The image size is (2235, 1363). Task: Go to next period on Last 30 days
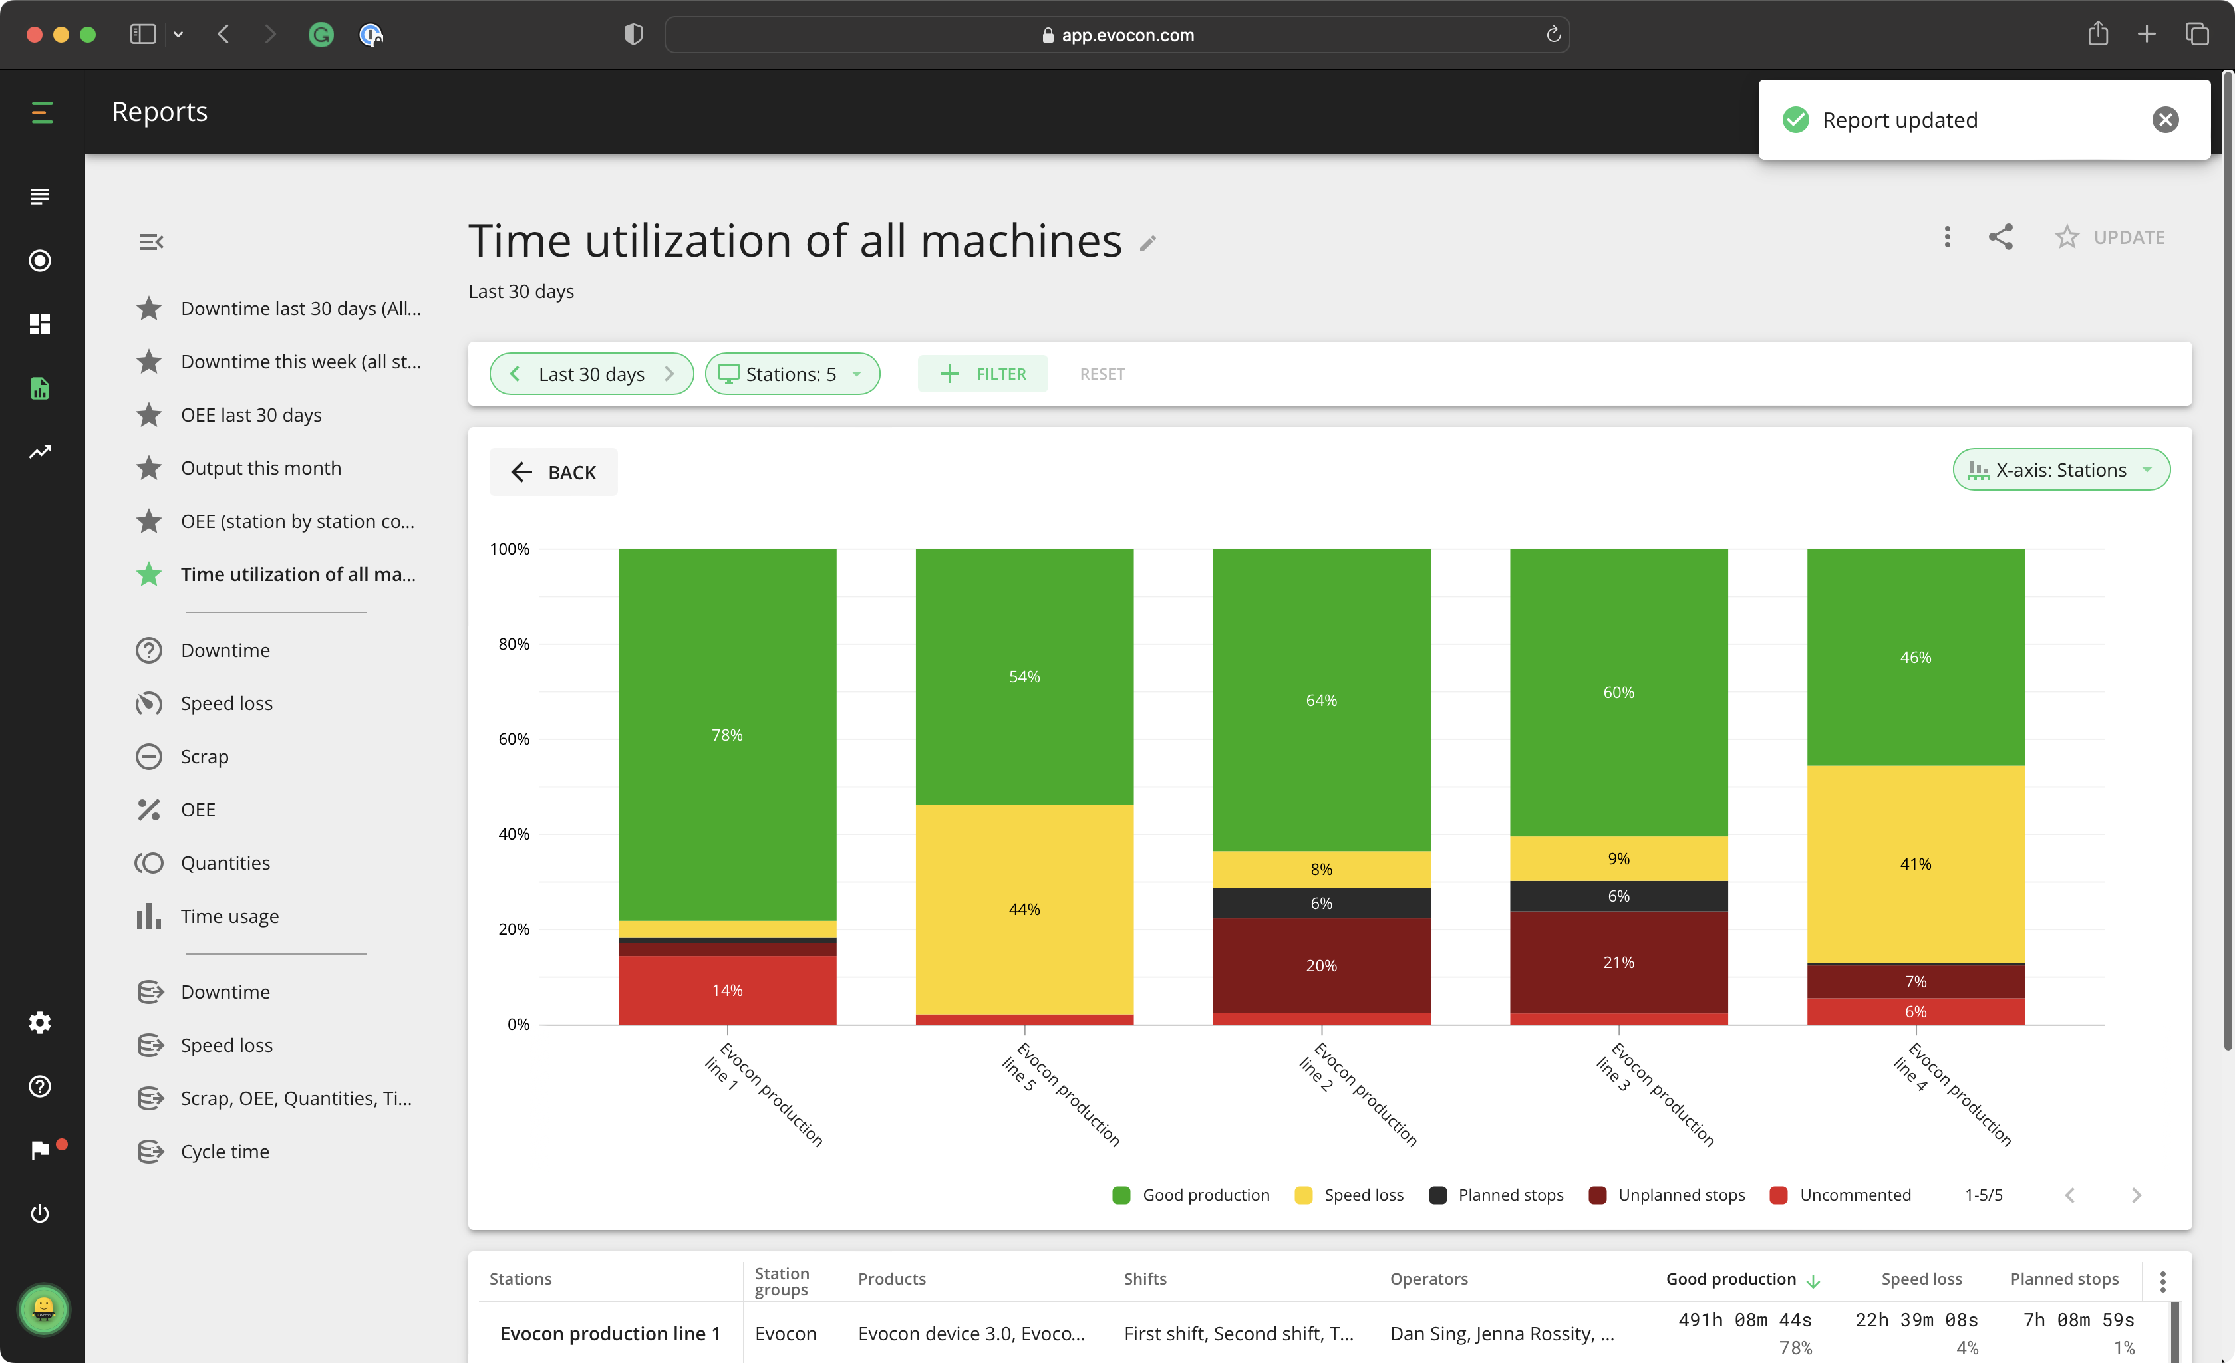[669, 374]
